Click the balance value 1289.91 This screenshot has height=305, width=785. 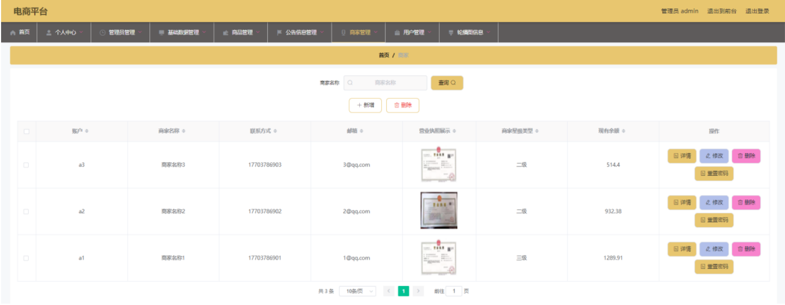(x=613, y=258)
